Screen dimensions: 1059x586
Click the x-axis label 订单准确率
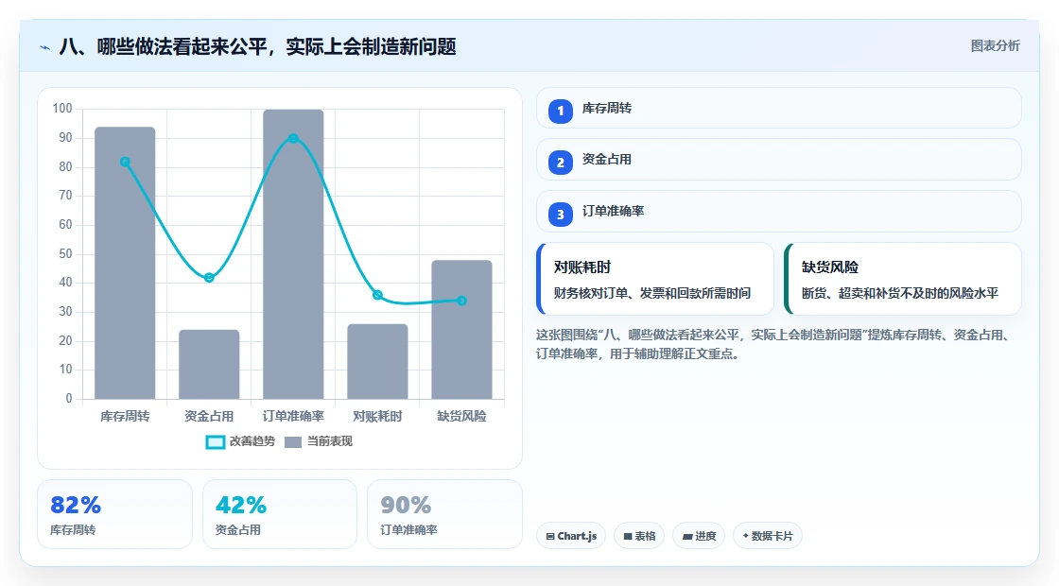tap(293, 416)
